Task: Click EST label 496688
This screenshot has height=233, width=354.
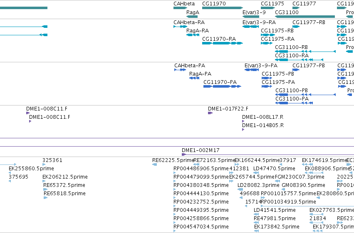Action: [250, 194]
